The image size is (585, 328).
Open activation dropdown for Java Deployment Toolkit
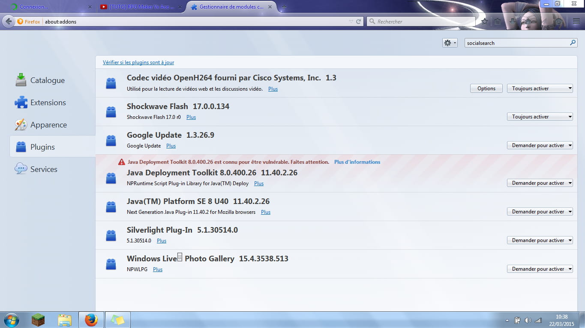pyautogui.click(x=540, y=183)
